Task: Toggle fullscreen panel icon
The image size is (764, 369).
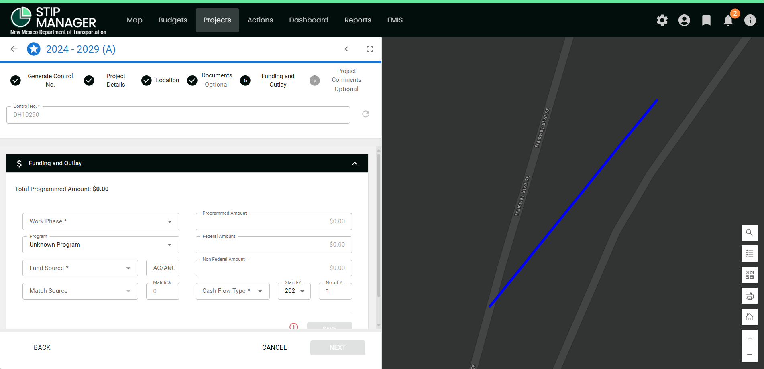Action: (x=370, y=49)
